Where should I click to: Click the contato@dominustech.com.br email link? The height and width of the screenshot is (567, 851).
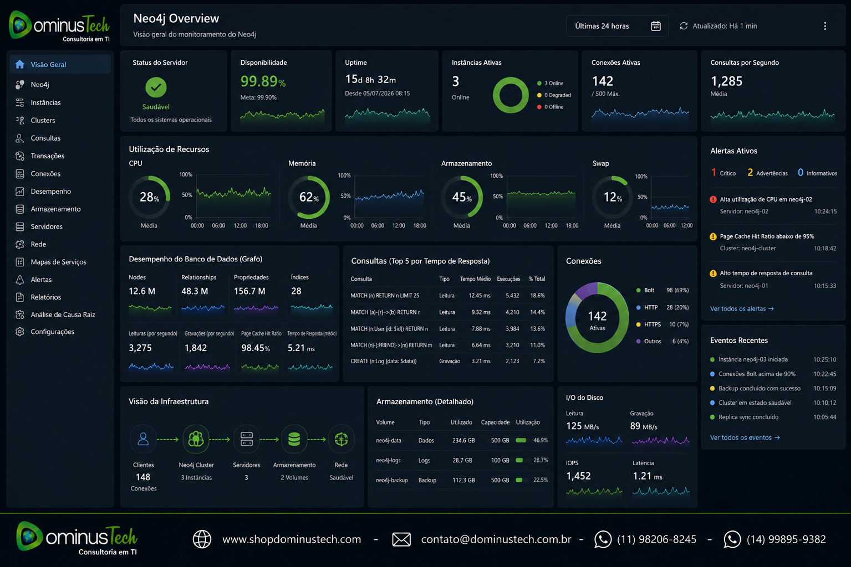coord(496,539)
